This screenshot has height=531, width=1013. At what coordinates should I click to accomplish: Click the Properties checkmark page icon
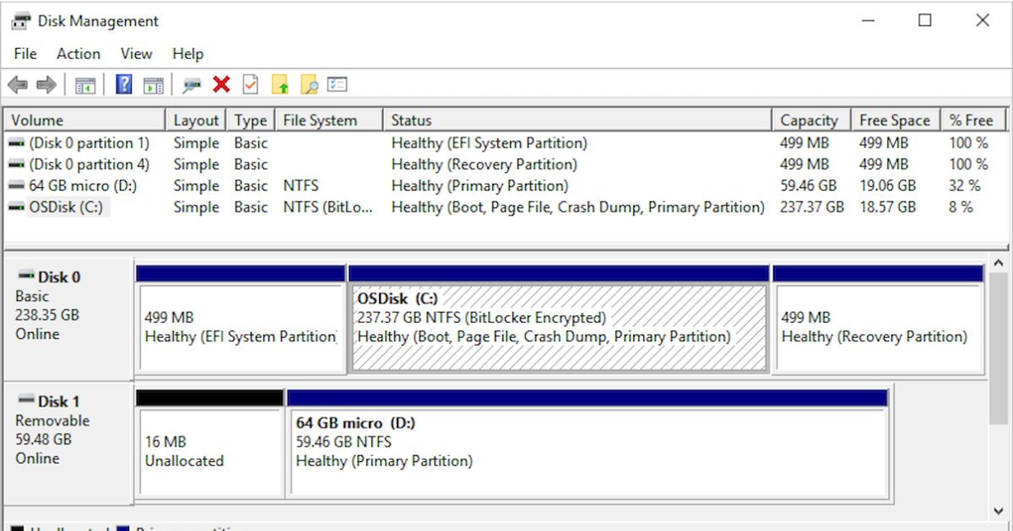(251, 84)
